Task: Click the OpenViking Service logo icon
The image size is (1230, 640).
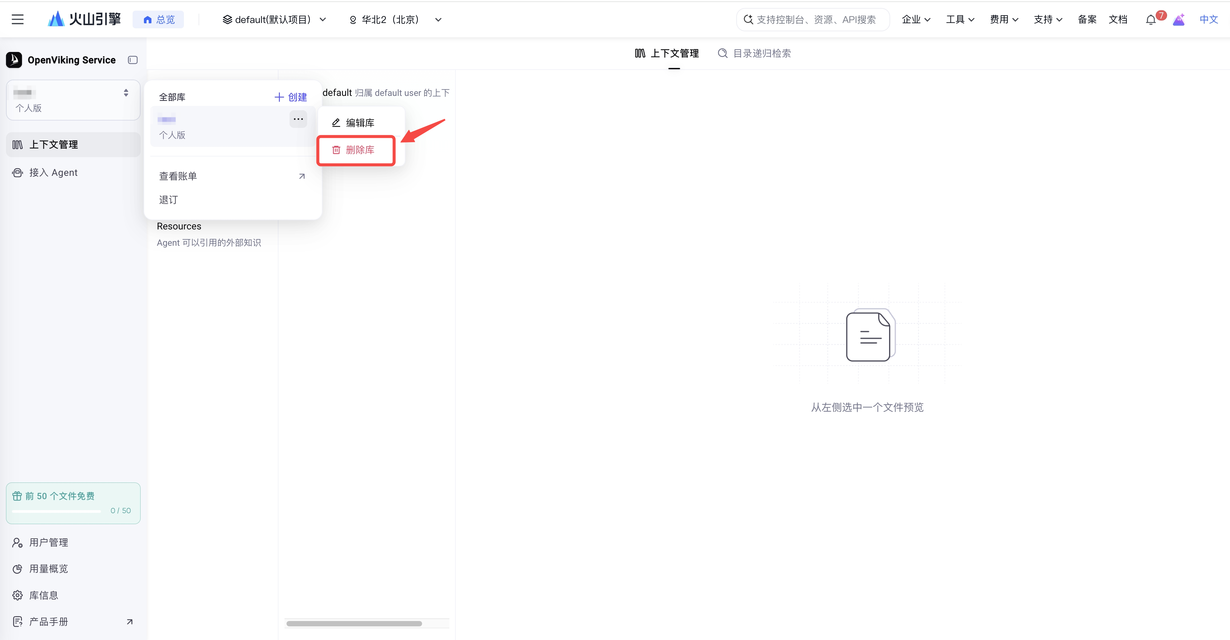Action: point(14,60)
